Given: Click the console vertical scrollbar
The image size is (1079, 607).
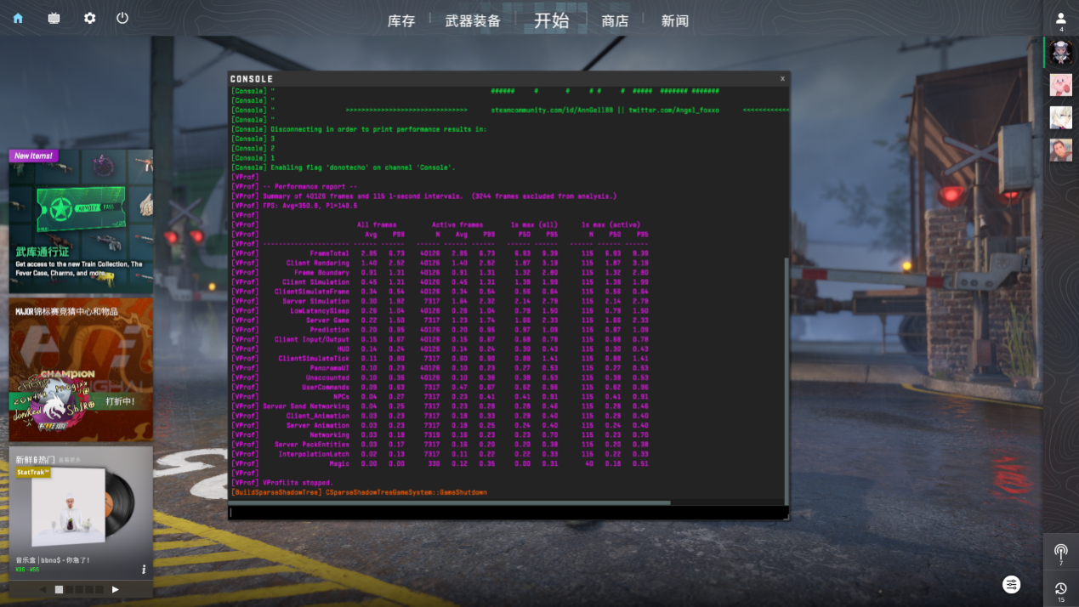Looking at the screenshot, I should pyautogui.click(x=785, y=383).
